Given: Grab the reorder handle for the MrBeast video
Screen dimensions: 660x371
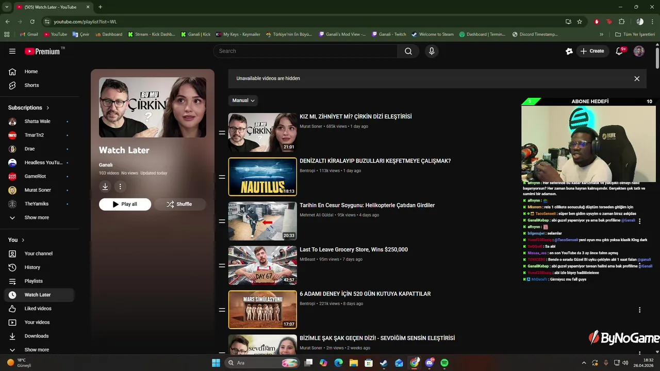Looking at the screenshot, I should (222, 265).
